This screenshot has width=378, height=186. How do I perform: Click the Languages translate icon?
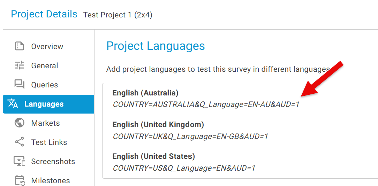pos(13,104)
